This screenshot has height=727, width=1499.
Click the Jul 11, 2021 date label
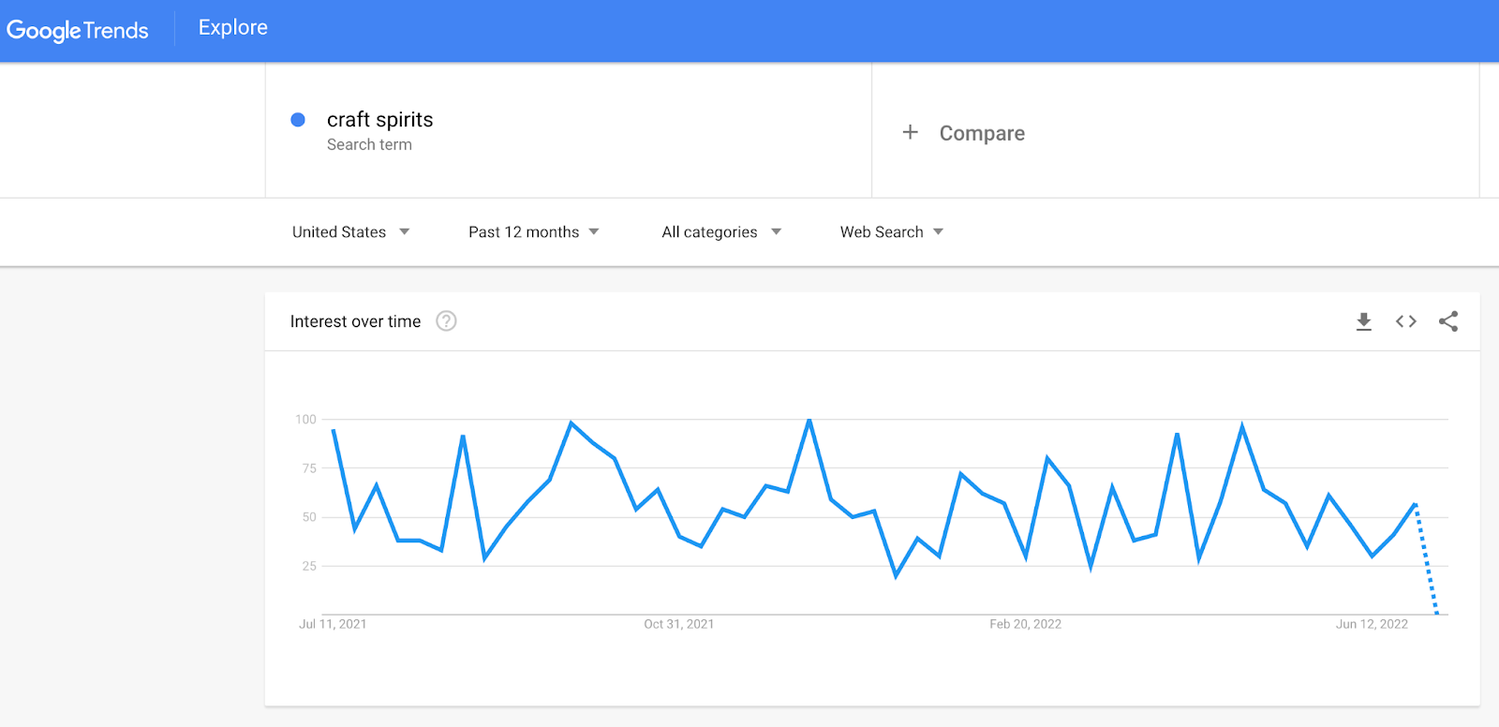pyautogui.click(x=333, y=623)
